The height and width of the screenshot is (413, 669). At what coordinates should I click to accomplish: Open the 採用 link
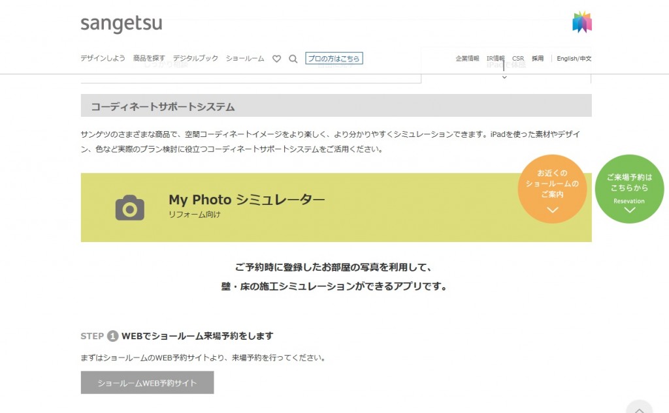(538, 58)
